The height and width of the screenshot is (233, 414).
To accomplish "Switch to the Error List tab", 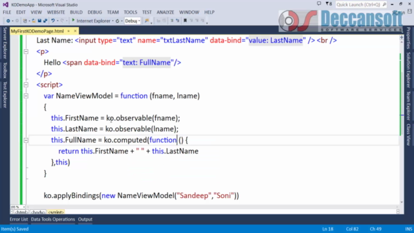I will 19,219.
